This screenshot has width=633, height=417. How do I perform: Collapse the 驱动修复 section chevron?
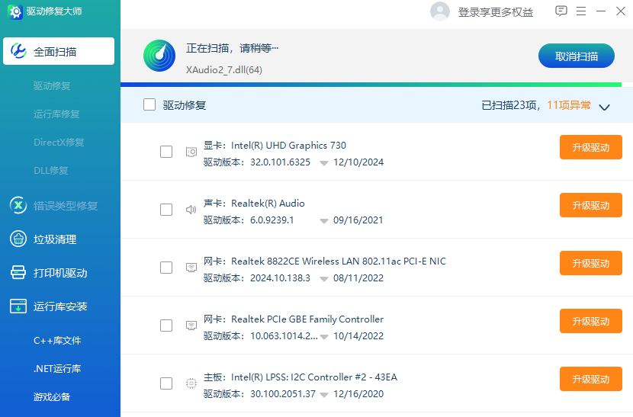point(604,107)
